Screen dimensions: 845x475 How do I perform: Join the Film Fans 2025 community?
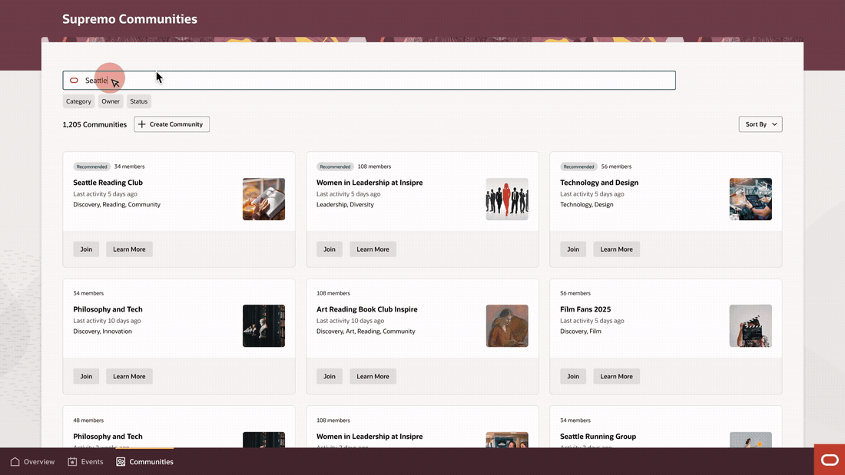click(x=573, y=377)
